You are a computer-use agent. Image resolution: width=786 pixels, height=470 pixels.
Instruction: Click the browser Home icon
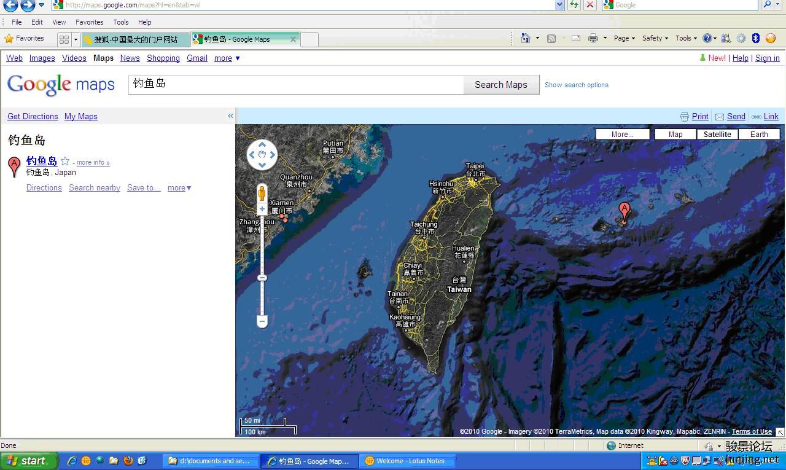click(525, 38)
